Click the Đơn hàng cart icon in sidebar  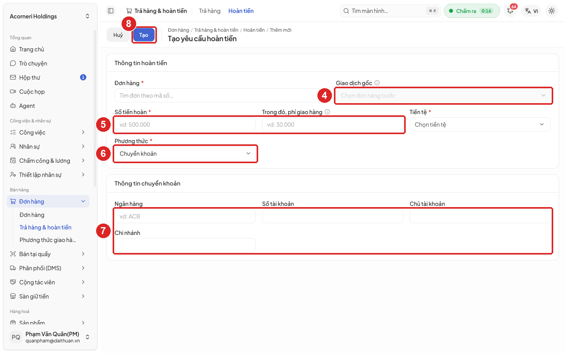pos(13,202)
